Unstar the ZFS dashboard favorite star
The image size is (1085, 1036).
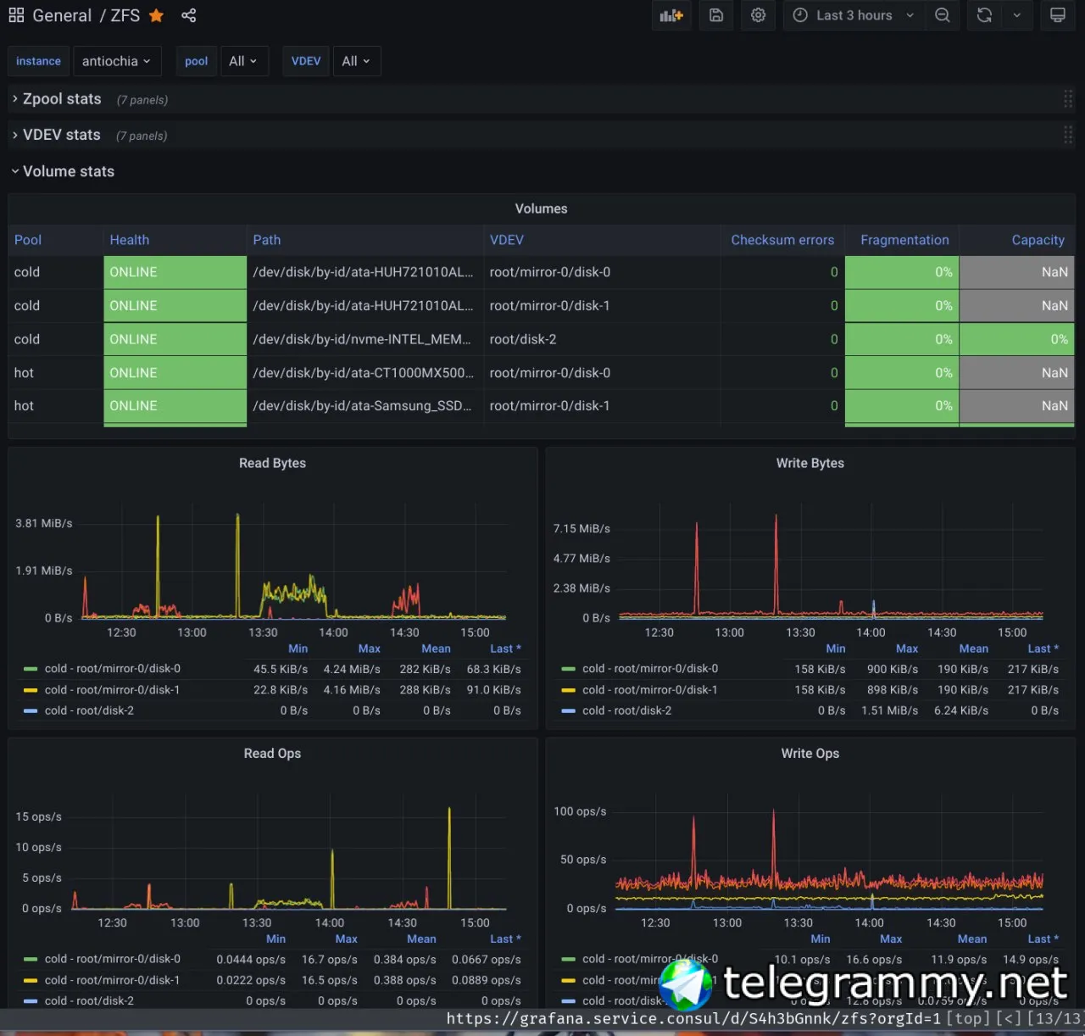156,15
